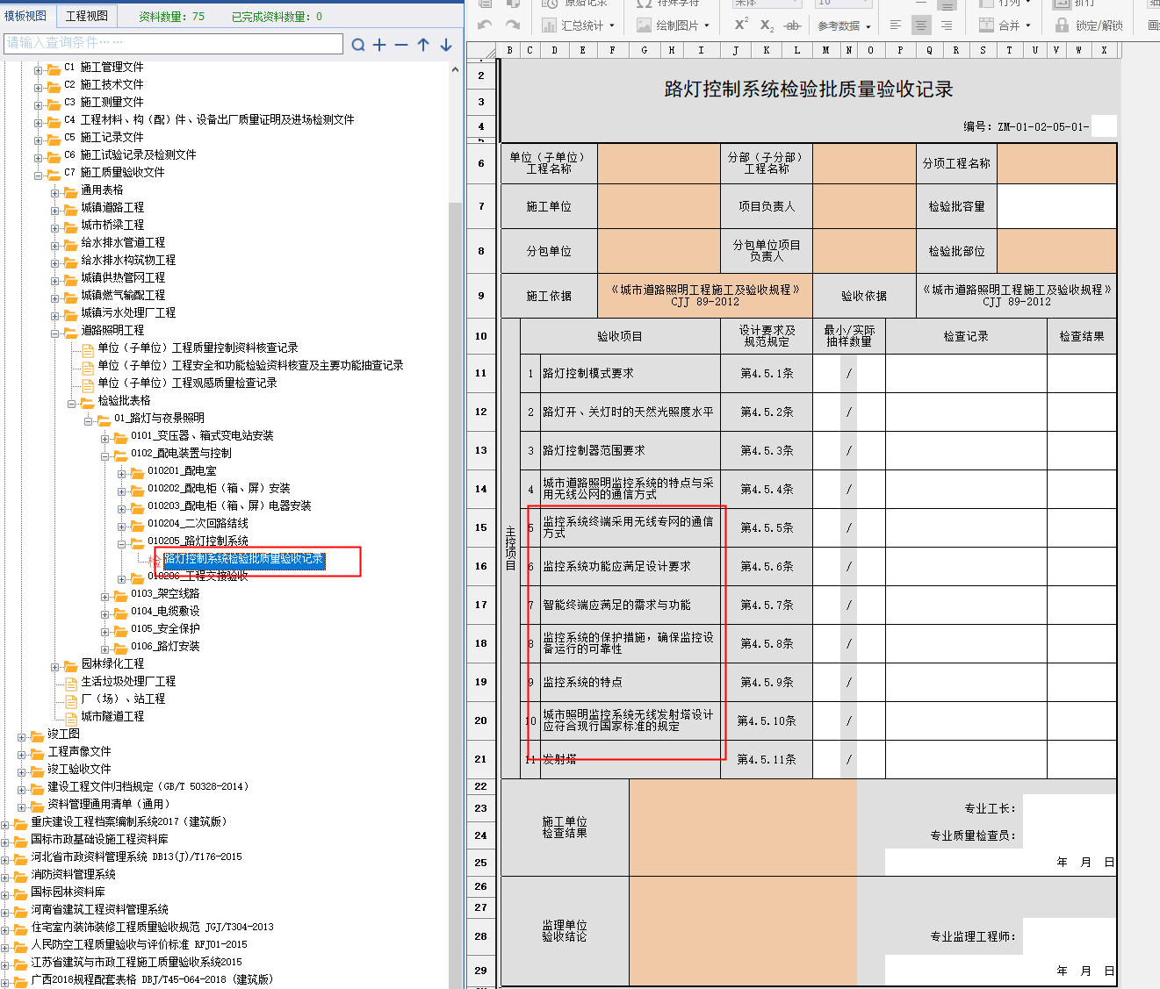
Task: Click the 检验批容量 value cell
Action: pyautogui.click(x=1056, y=206)
